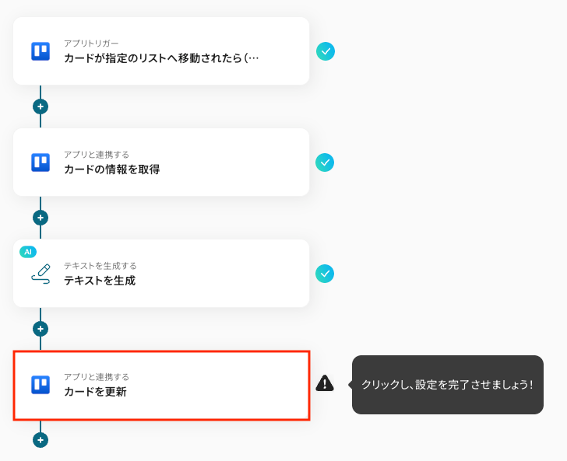
Task: Click the クリックし、設定を完了させましょう tooltip
Action: point(447,385)
